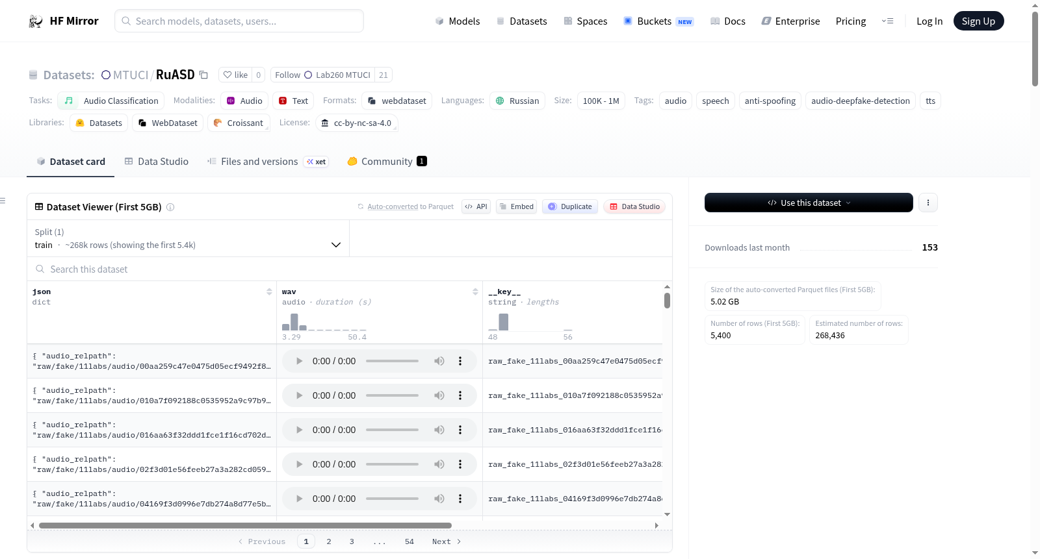Filter by Text modality tag
The image size is (1040, 559).
(x=293, y=101)
